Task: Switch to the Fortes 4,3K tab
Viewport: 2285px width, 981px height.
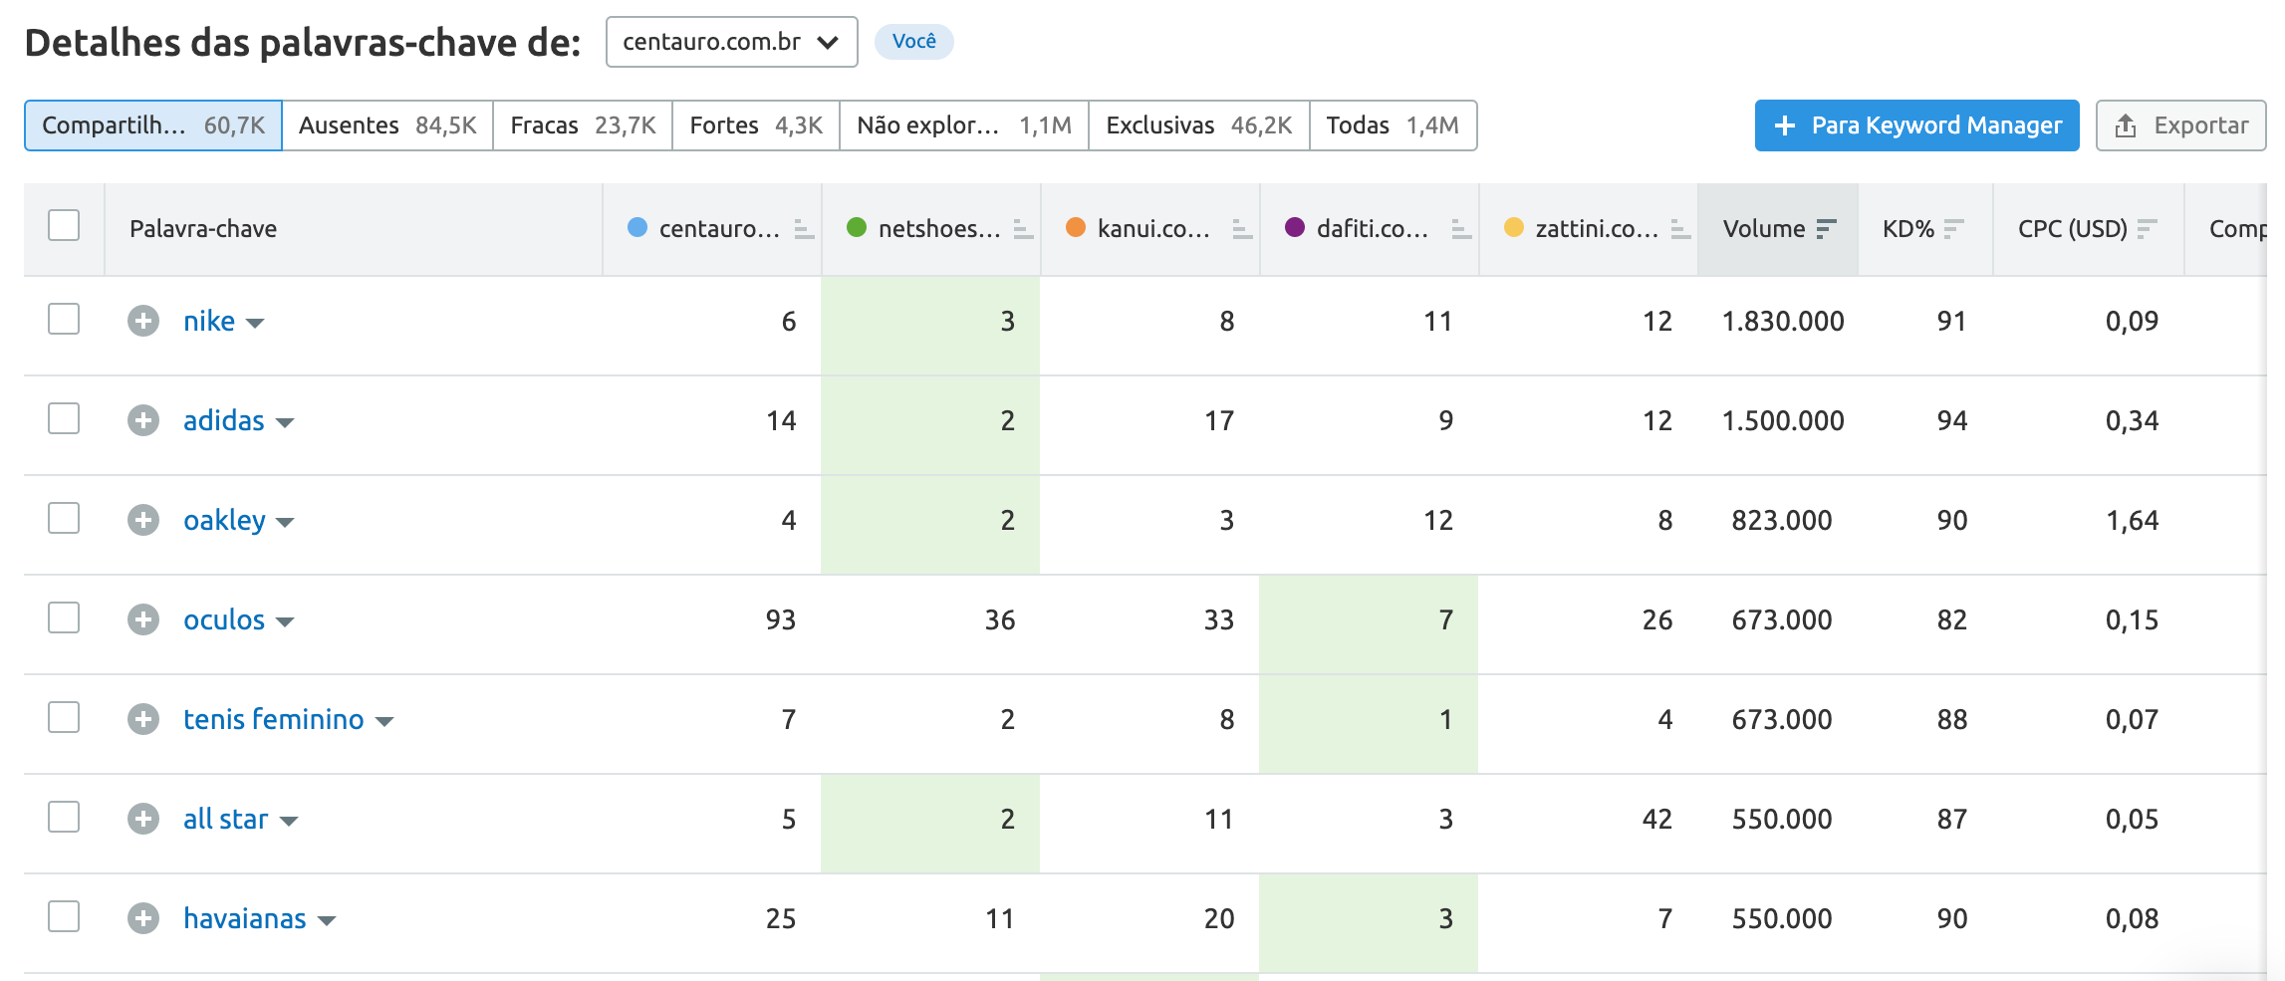Action: (756, 125)
